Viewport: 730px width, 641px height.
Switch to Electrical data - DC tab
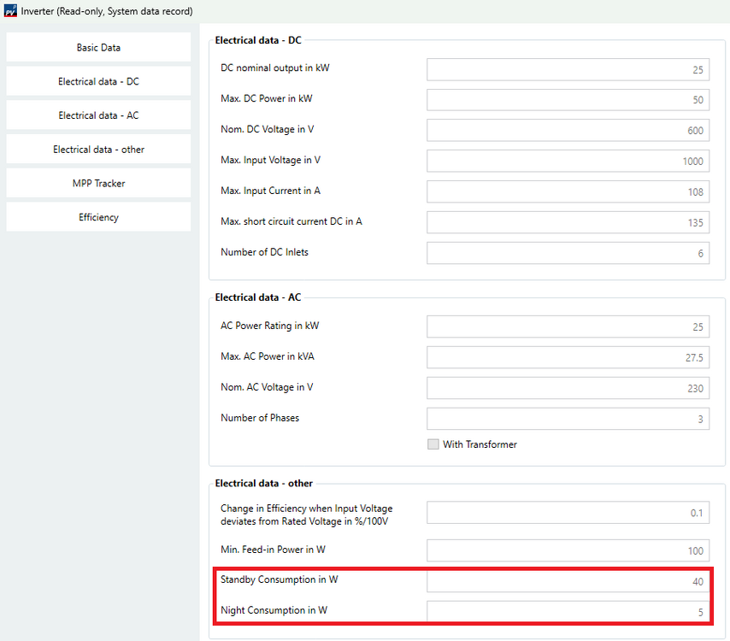coord(98,81)
